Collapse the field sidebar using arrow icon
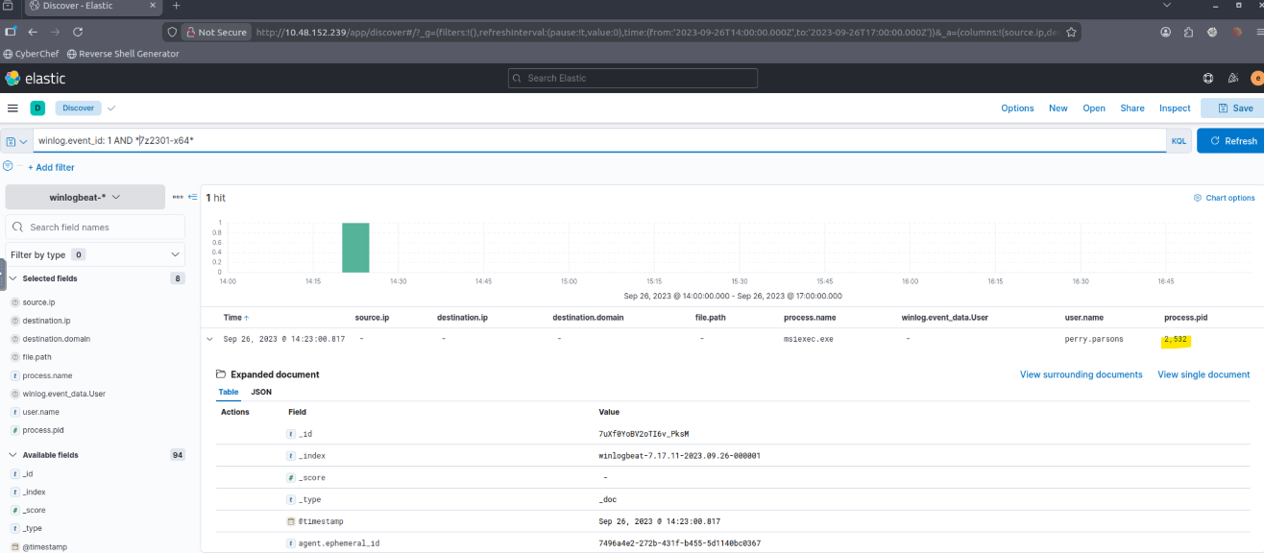 pyautogui.click(x=193, y=197)
